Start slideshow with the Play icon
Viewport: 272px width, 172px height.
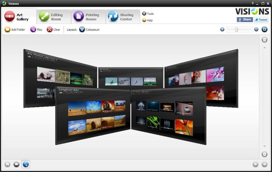pyautogui.click(x=33, y=30)
